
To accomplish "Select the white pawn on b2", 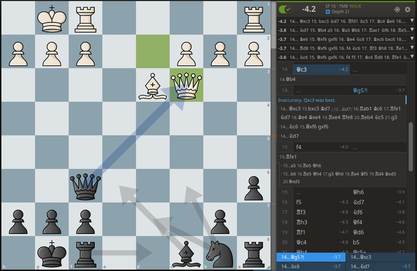I will [x=220, y=54].
